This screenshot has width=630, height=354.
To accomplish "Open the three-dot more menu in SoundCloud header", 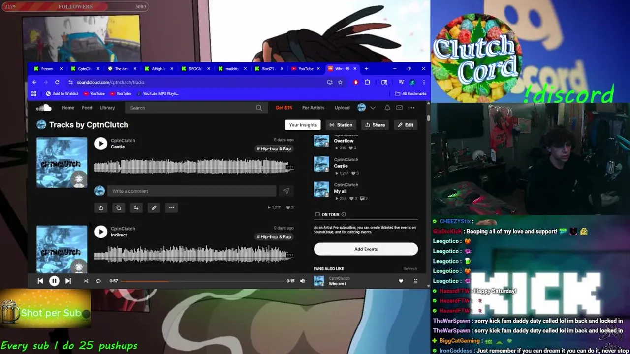I will (x=411, y=108).
